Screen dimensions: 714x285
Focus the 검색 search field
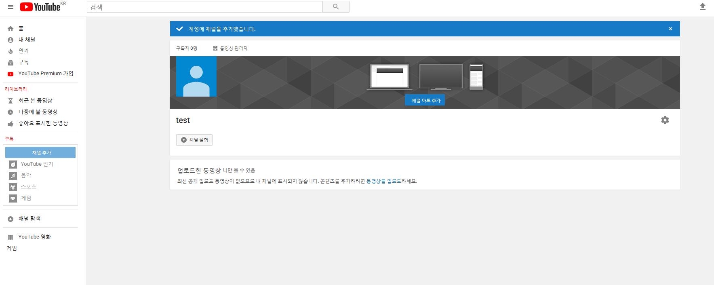click(x=205, y=7)
